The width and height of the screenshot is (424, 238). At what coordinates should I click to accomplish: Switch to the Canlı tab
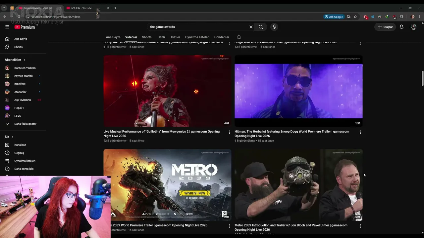pyautogui.click(x=161, y=37)
